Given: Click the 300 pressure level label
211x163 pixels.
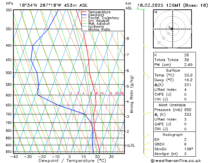Looking at the screenshot, I should pyautogui.click(x=9, y=10).
